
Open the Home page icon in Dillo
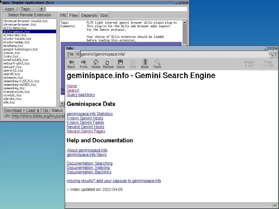point(96,64)
